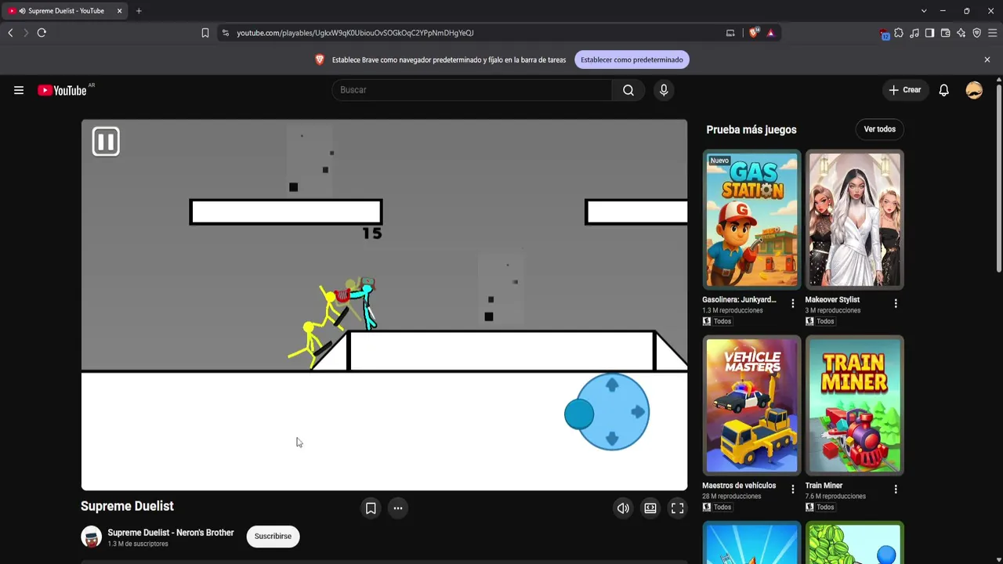Focus the Buscar search field
1003x564 pixels.
pyautogui.click(x=472, y=90)
